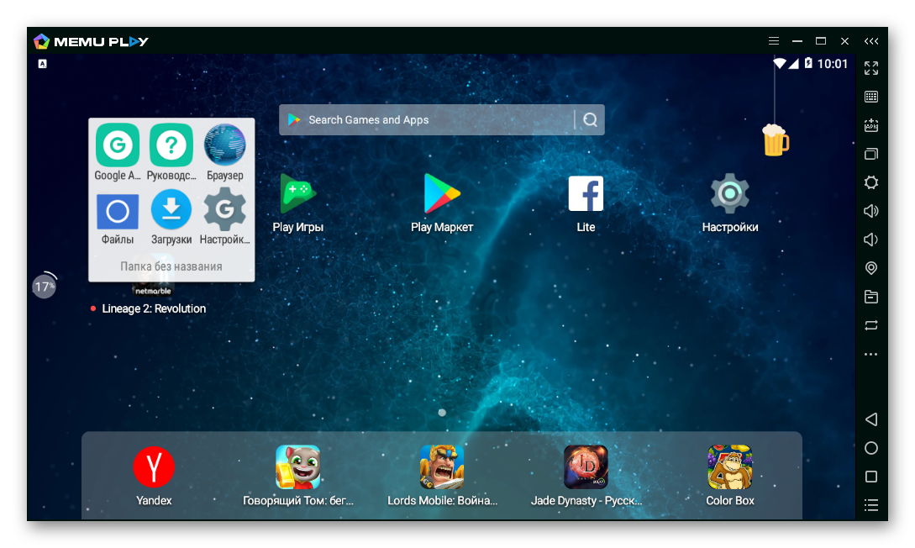Increase volume with upper speaker icon
This screenshot has width=915, height=548.
click(871, 211)
